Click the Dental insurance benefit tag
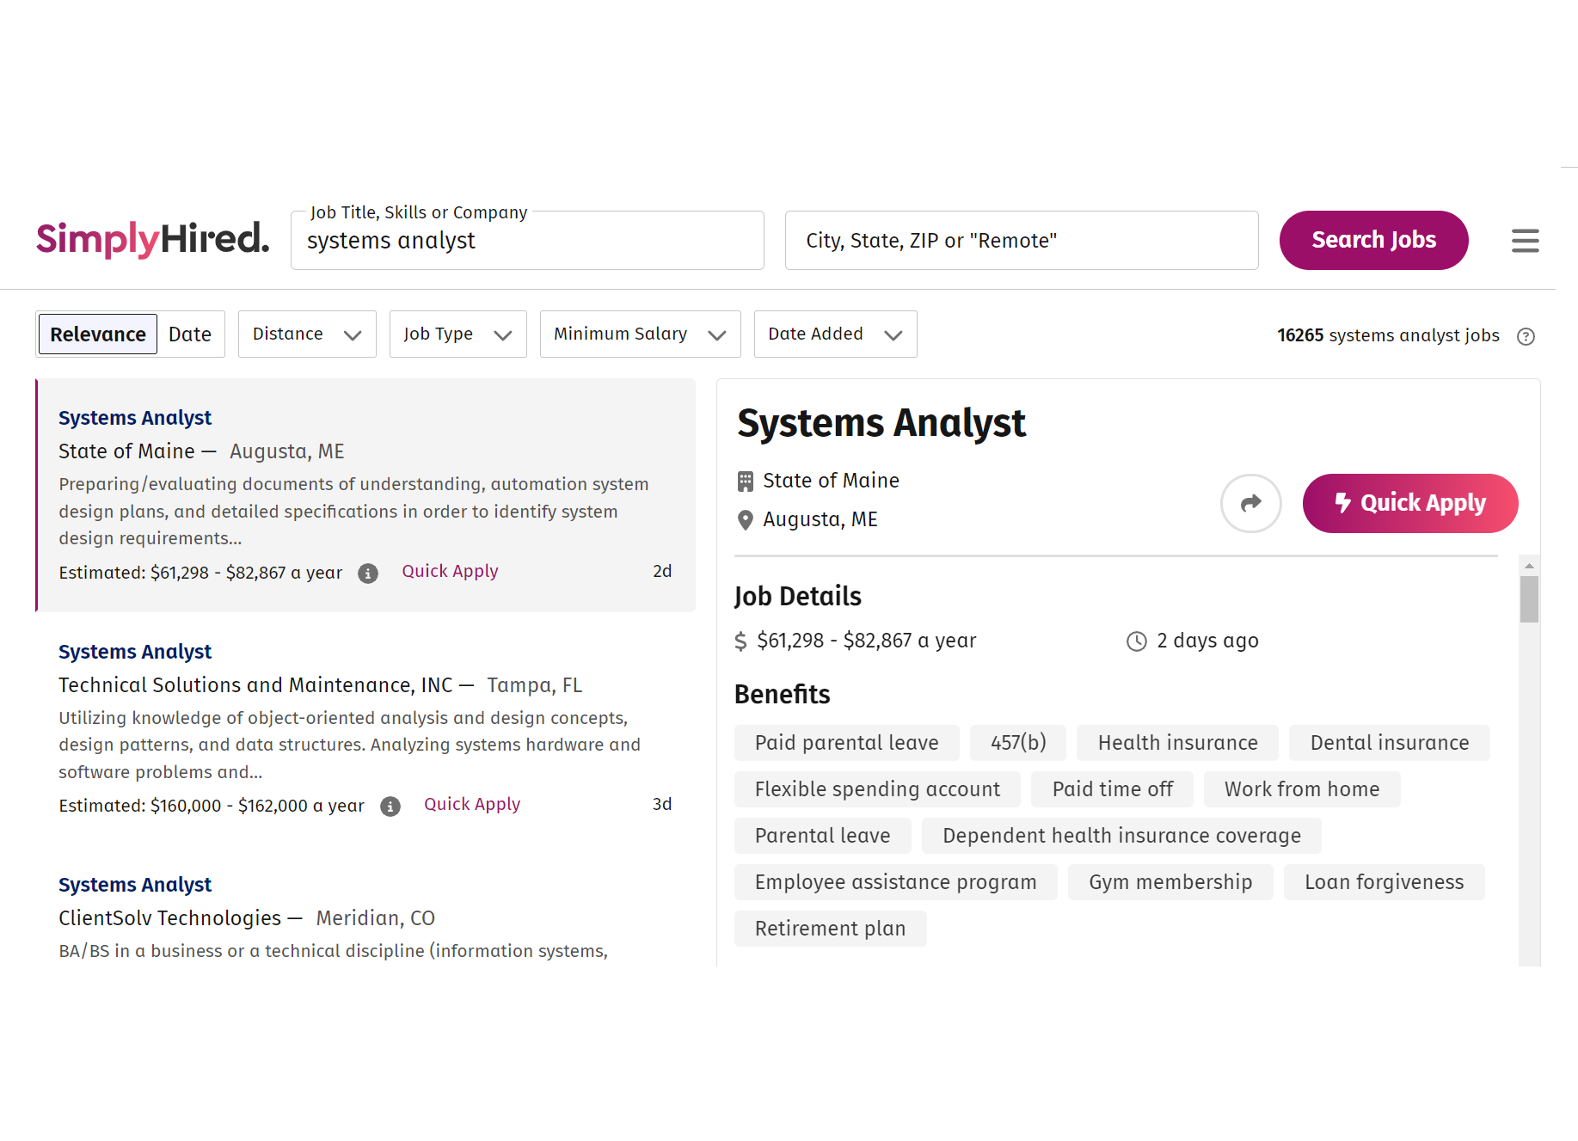This screenshot has height=1141, width=1578. tap(1390, 743)
